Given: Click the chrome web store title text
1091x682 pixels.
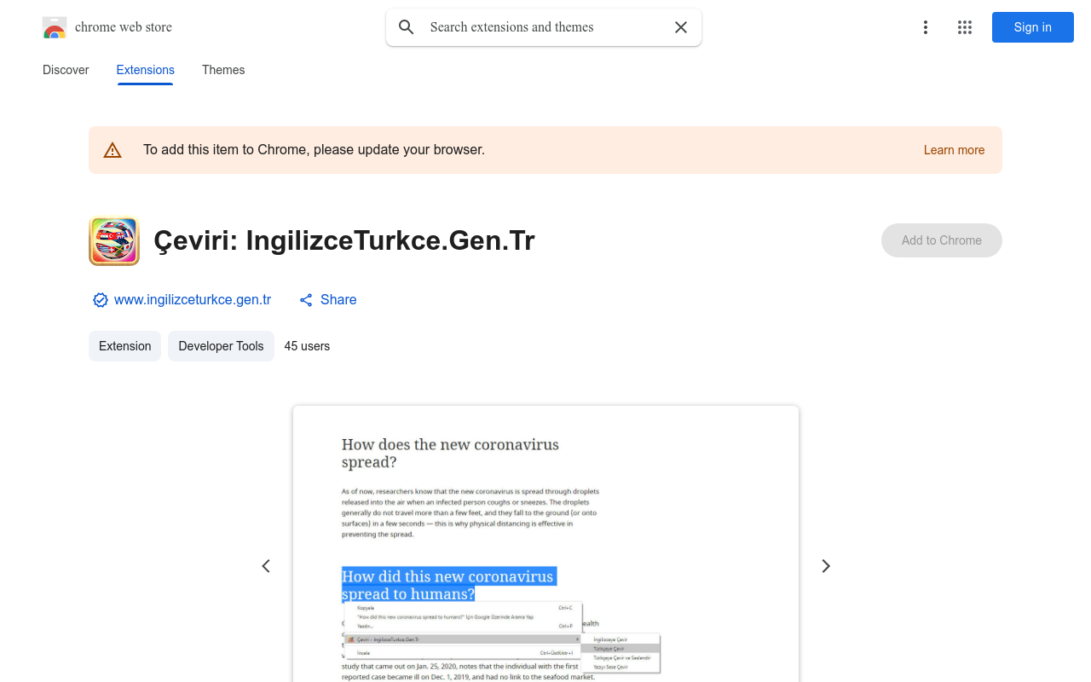Looking at the screenshot, I should tap(124, 27).
